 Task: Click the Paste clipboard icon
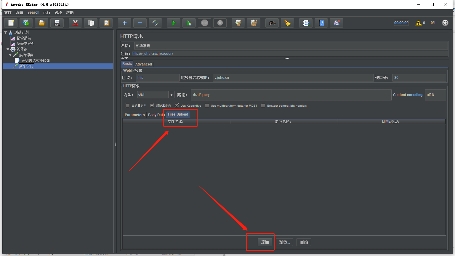point(106,23)
